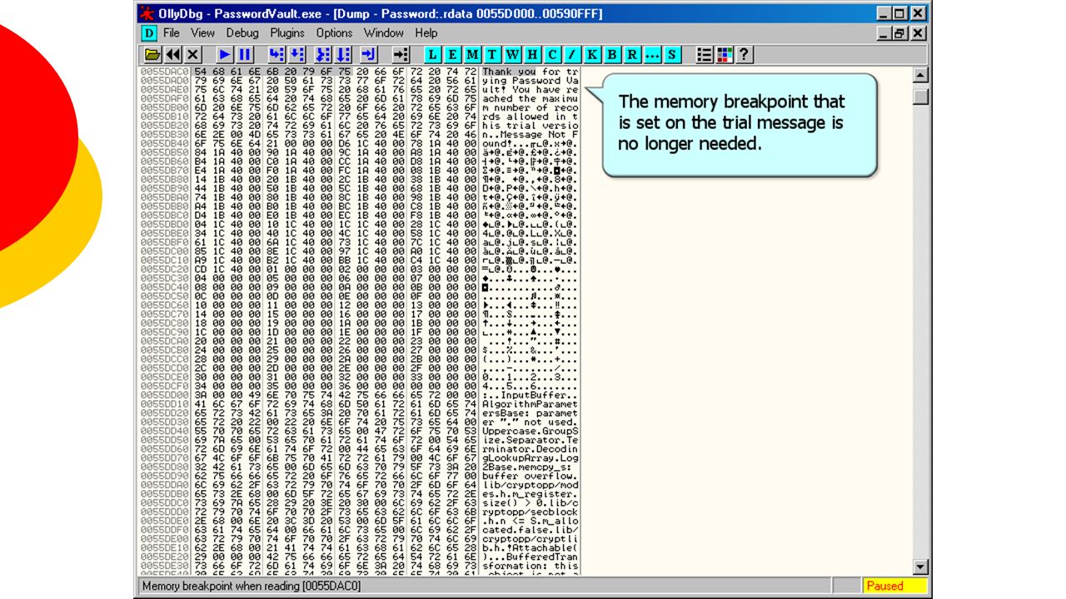Screen dimensions: 1066x599
Task: Click the Trace into toolbar icon
Action: click(324, 55)
